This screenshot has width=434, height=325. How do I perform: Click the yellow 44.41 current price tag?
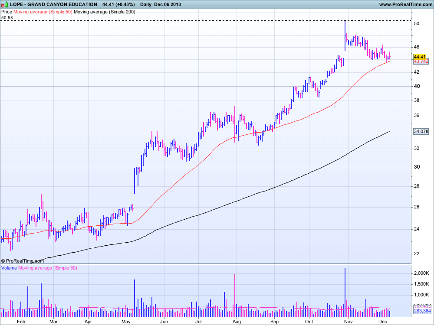420,57
